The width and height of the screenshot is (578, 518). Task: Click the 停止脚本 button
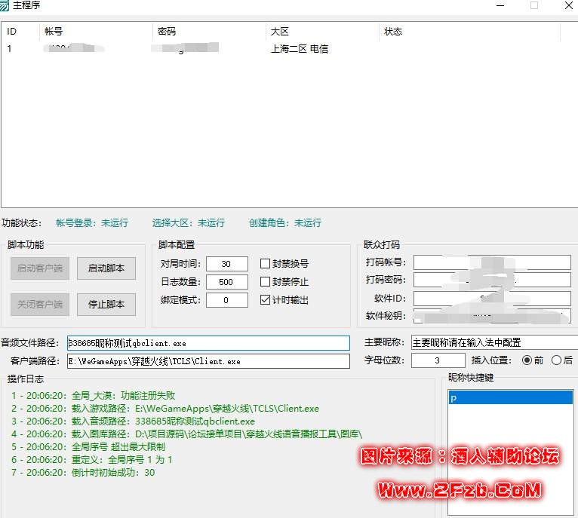point(106,305)
